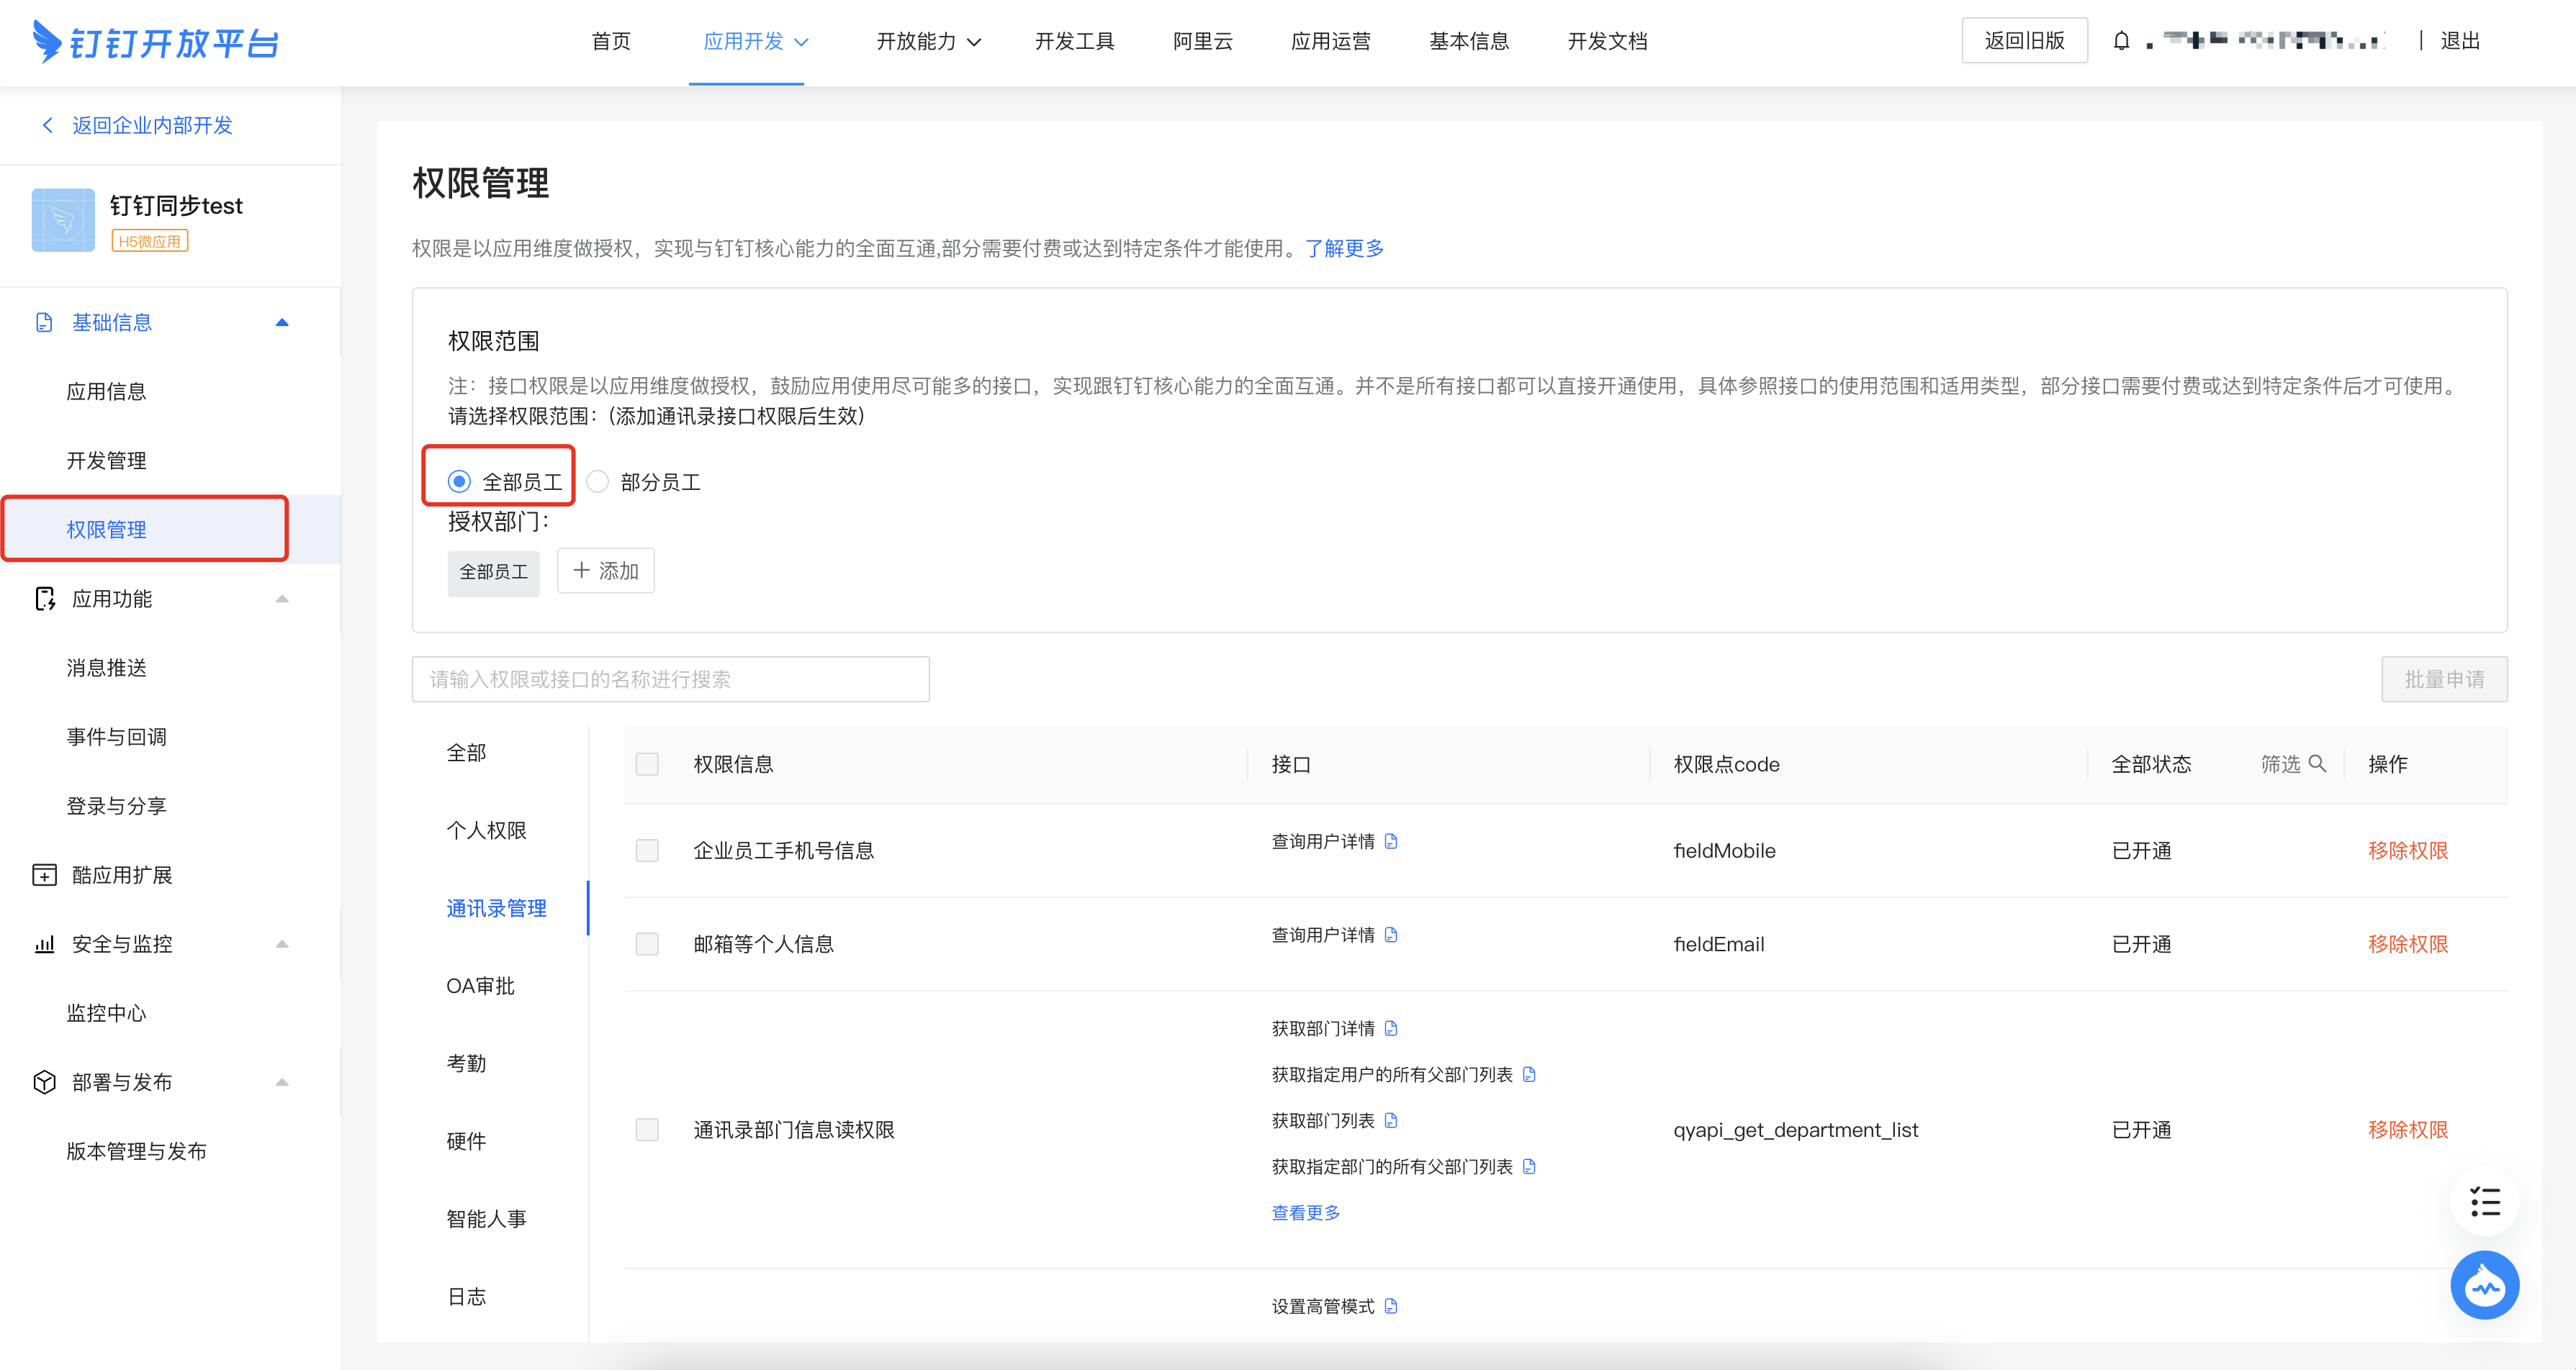Image resolution: width=2576 pixels, height=1370 pixels.
Task: Click the back arrow next to 返回企业内部开发
Action: (47, 125)
